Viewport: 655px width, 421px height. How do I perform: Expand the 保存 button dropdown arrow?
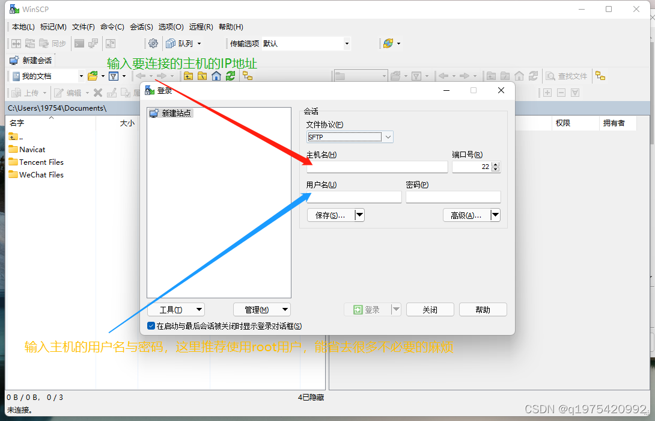(359, 215)
